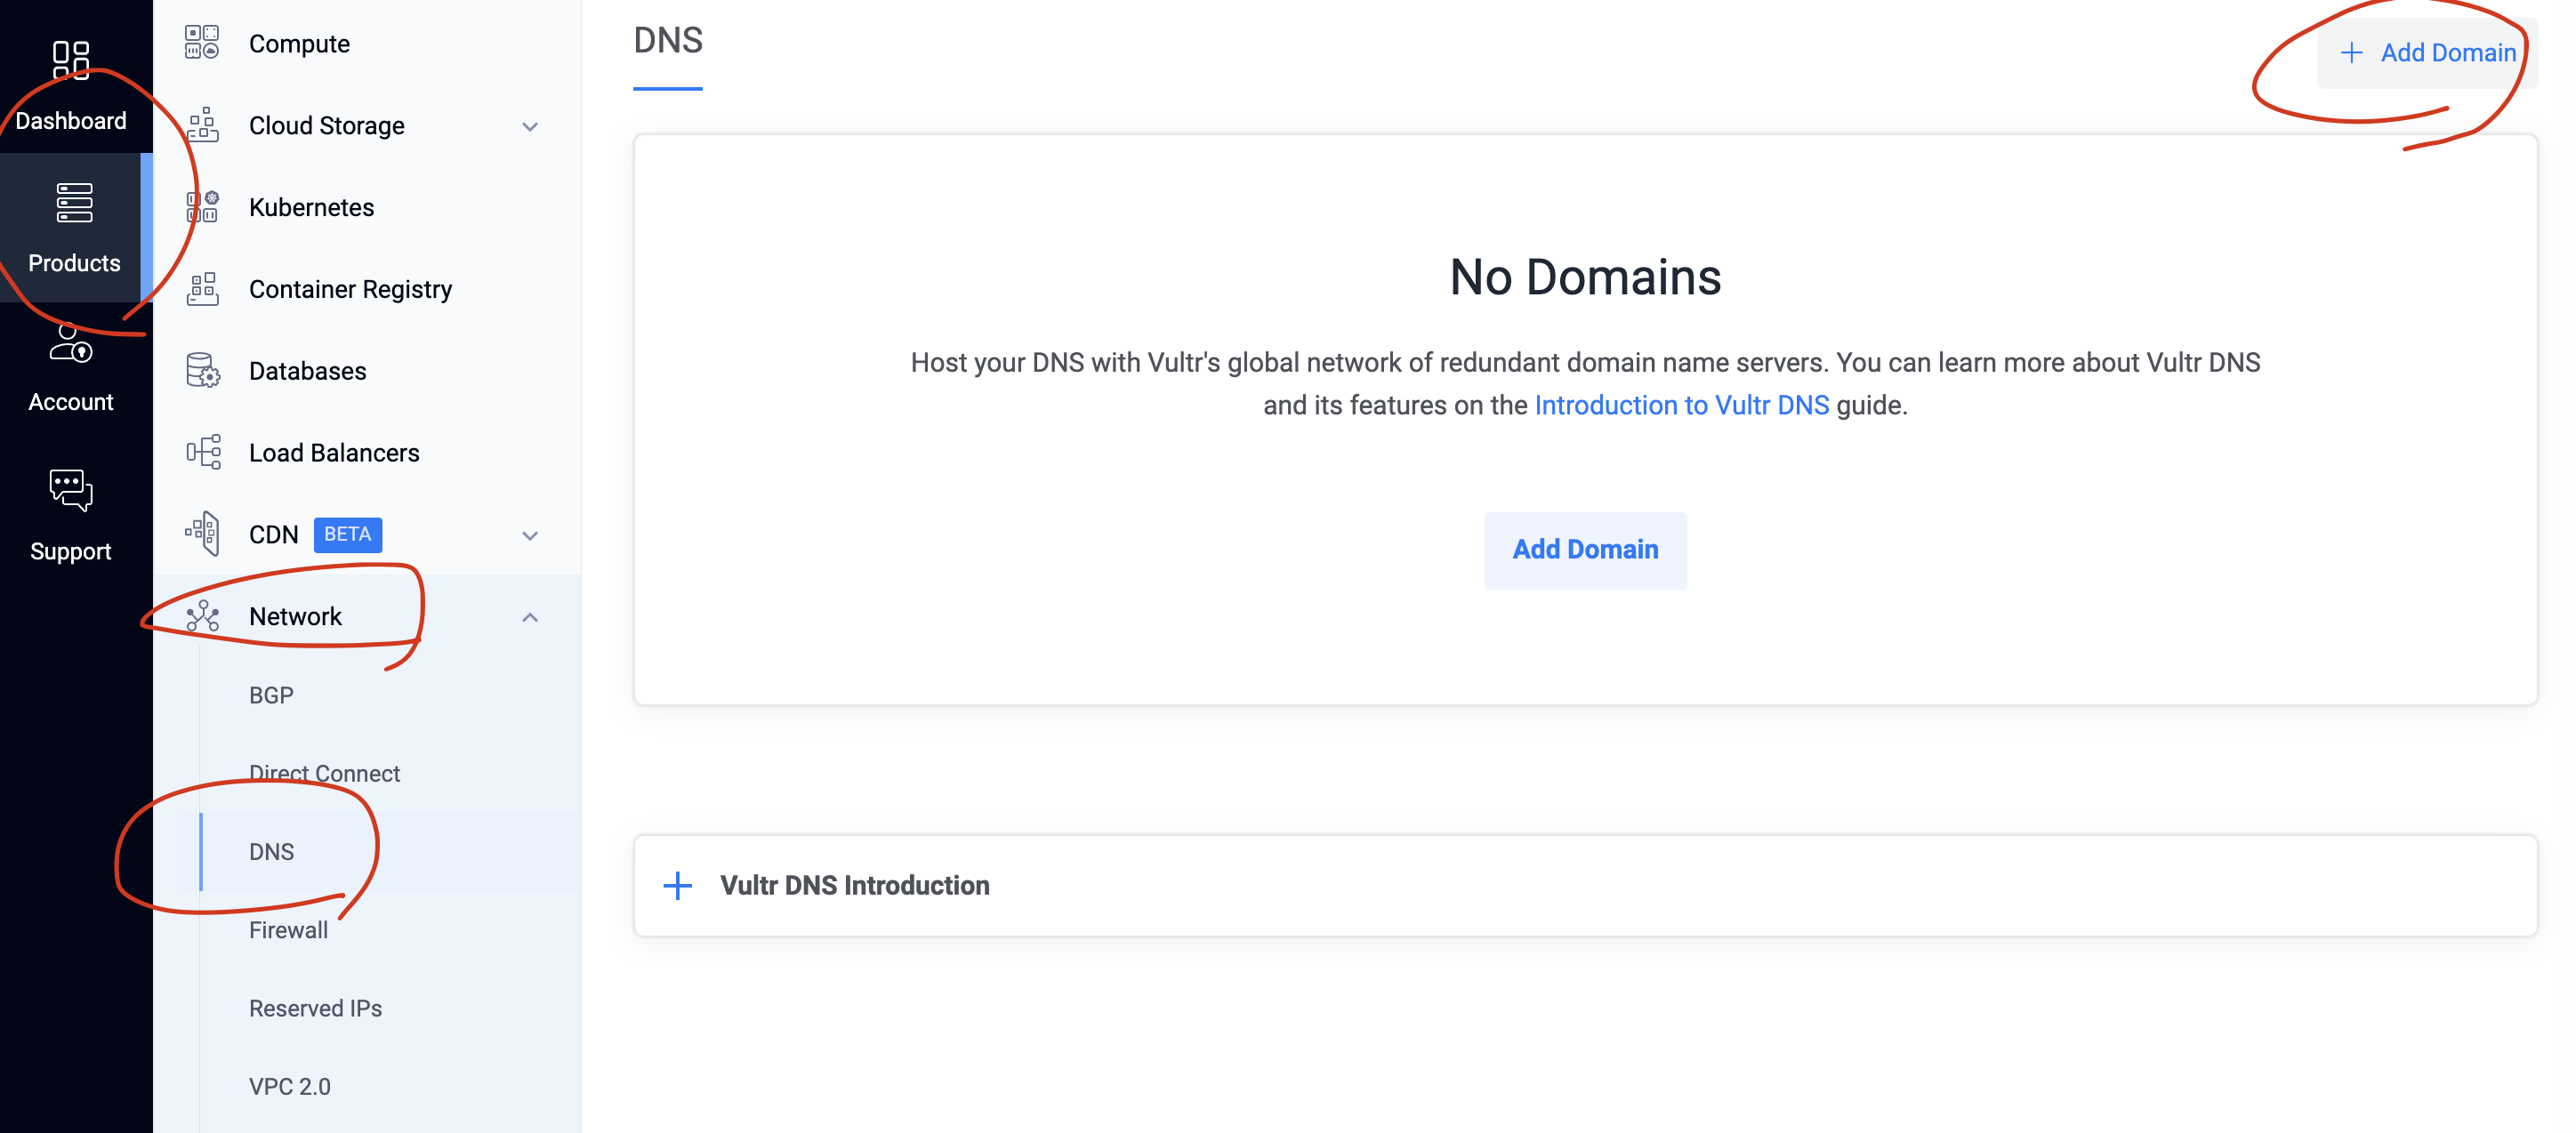Collapse the Network section chevron
The image size is (2576, 1133).
coord(530,617)
